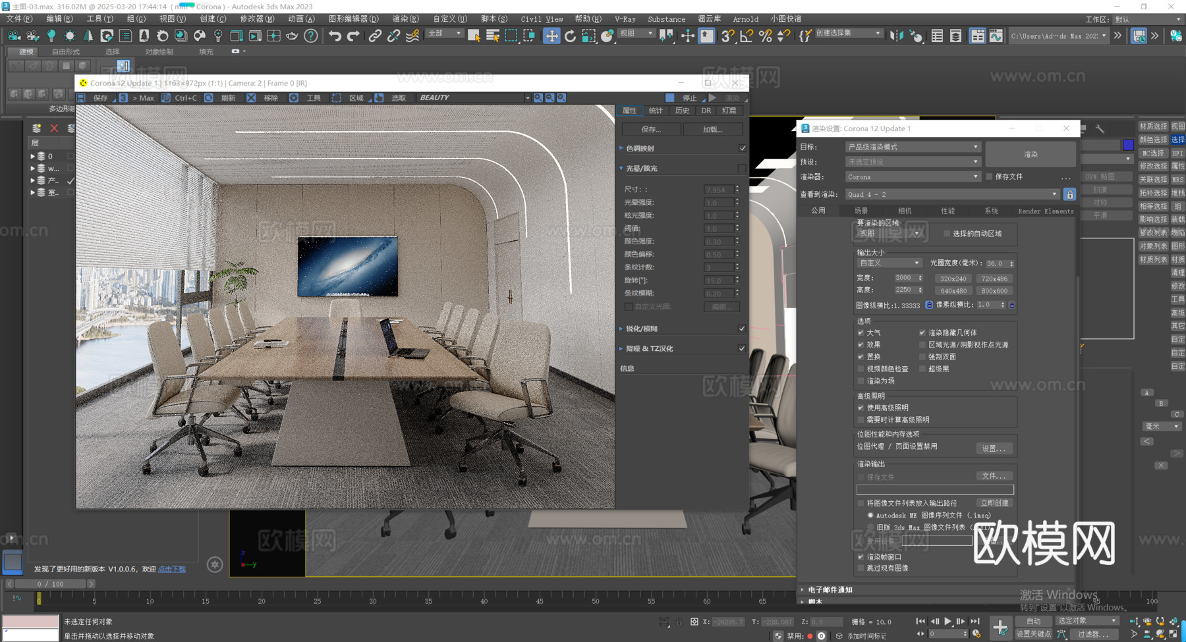The width and height of the screenshot is (1186, 642).
Task: Click the lock icon beside Quad 4 view
Action: pyautogui.click(x=1069, y=194)
